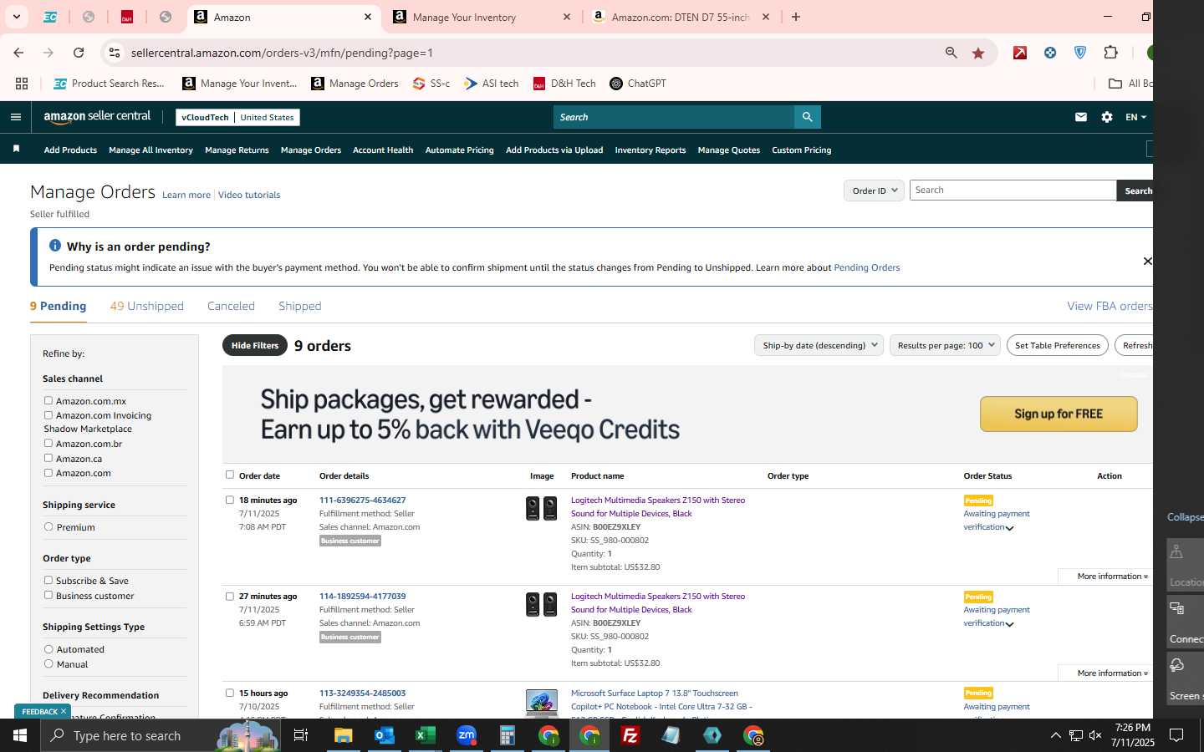Viewport: 1204px width, 752px height.
Task: Open FileZilla from the taskbar
Action: pyautogui.click(x=630, y=735)
